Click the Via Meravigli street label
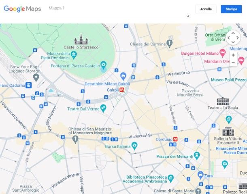Viewport: 247px width, 194px height. (140, 136)
